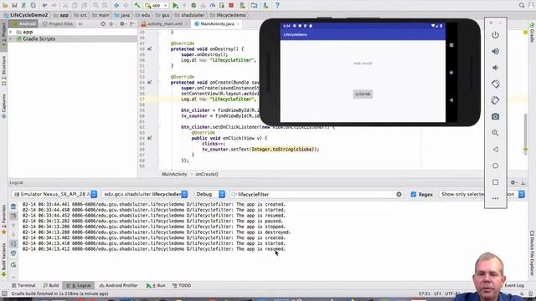
Task: Click emulator sidebar back triangle
Action: 495,150
